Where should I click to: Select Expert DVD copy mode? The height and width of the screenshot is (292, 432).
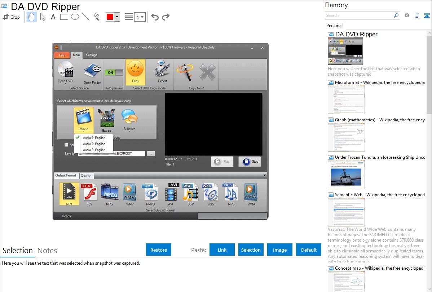[x=162, y=72]
